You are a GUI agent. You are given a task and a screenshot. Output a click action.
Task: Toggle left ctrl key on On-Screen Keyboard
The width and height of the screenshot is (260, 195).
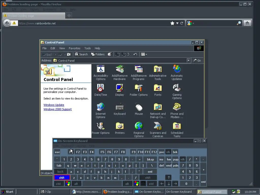tap(58, 184)
